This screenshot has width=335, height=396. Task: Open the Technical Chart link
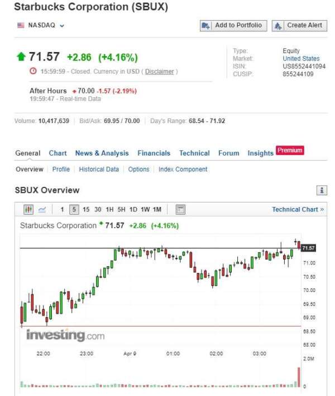[x=298, y=209]
